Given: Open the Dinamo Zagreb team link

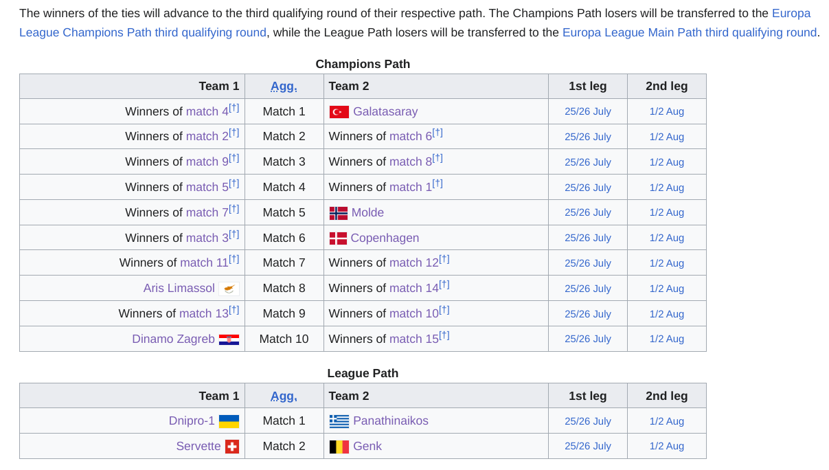Looking at the screenshot, I should click(173, 339).
